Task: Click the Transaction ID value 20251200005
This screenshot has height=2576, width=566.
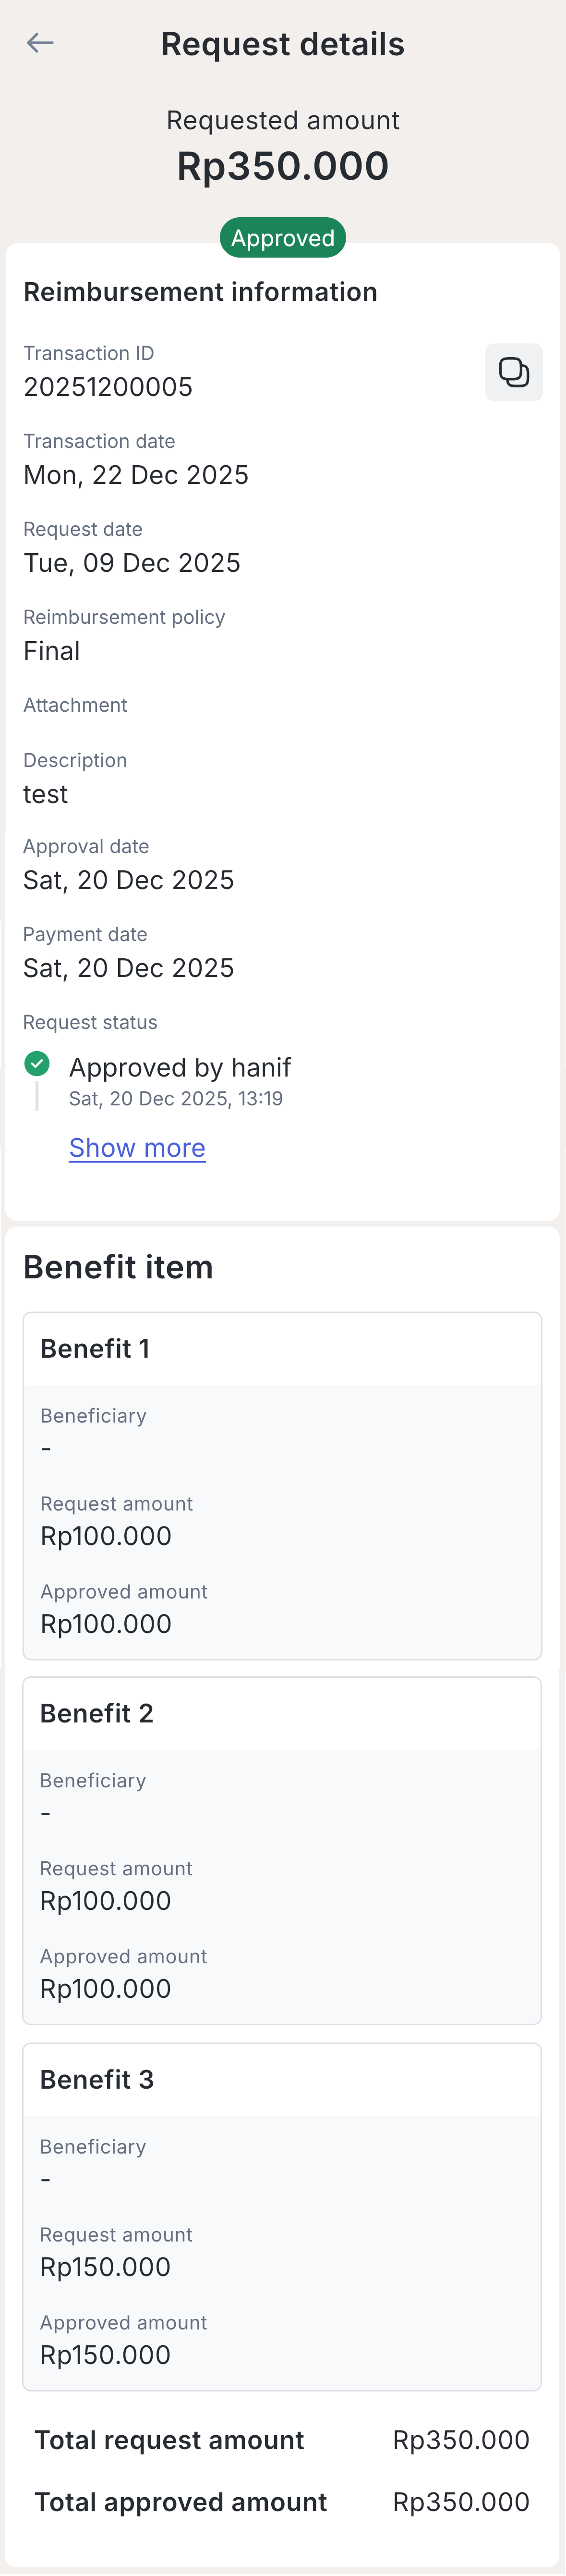Action: coord(108,387)
